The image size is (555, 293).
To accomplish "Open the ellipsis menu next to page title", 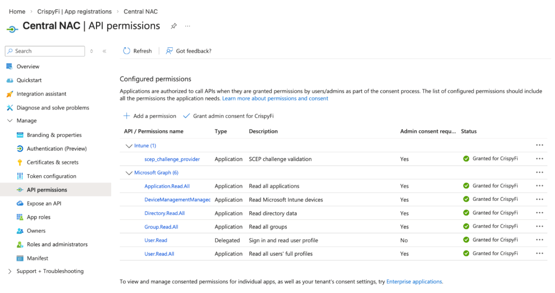I will click(188, 26).
